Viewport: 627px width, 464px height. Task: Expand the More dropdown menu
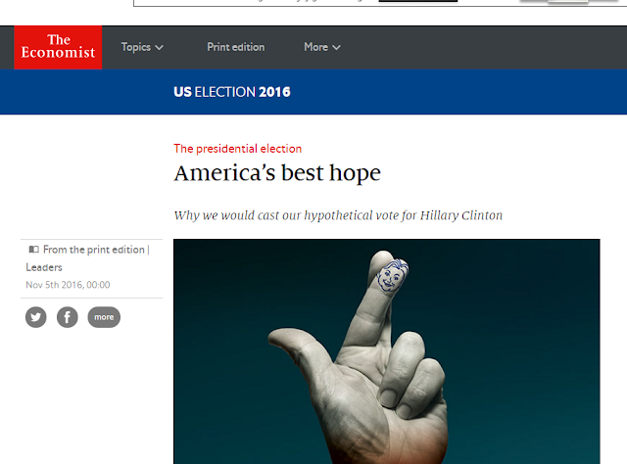click(322, 47)
